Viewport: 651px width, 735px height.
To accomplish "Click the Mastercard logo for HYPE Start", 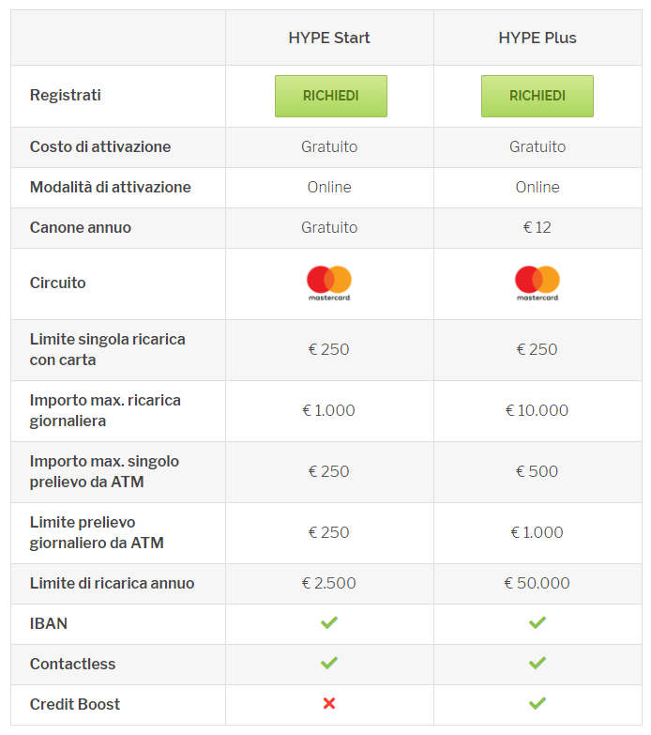I will [329, 283].
